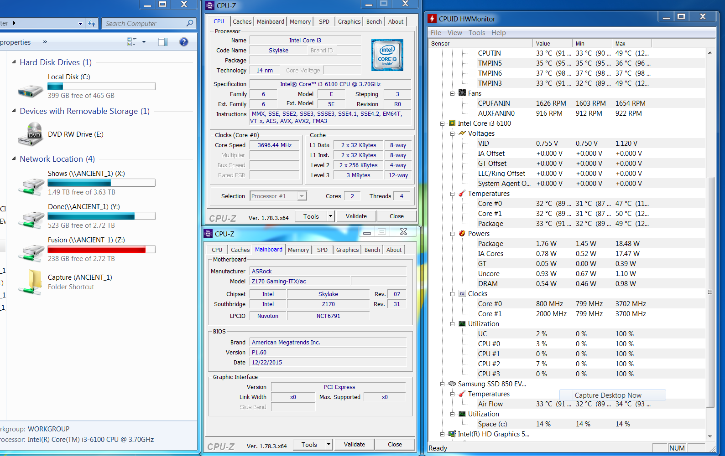Click the Intel Core i3 inside logo
725x456 pixels.
click(x=387, y=55)
